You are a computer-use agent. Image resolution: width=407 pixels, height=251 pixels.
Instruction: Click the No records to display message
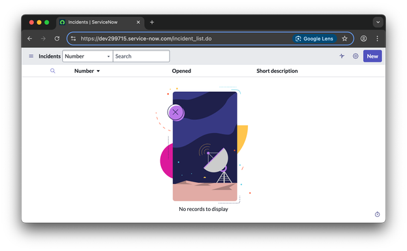click(203, 209)
